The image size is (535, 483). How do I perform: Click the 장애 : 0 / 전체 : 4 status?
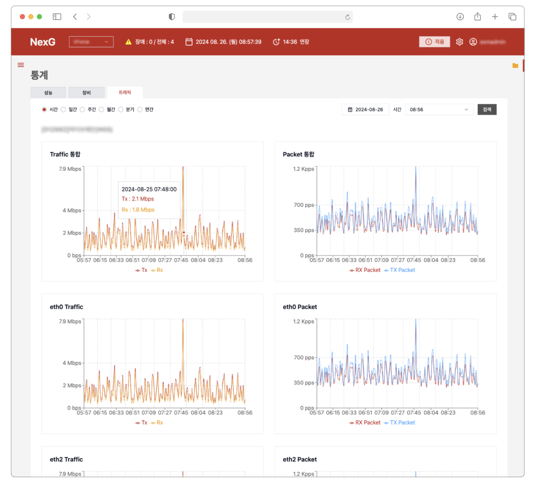pyautogui.click(x=154, y=42)
